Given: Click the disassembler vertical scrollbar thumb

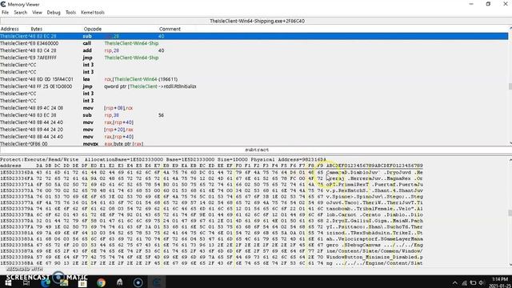Looking at the screenshot, I should click(510, 86).
